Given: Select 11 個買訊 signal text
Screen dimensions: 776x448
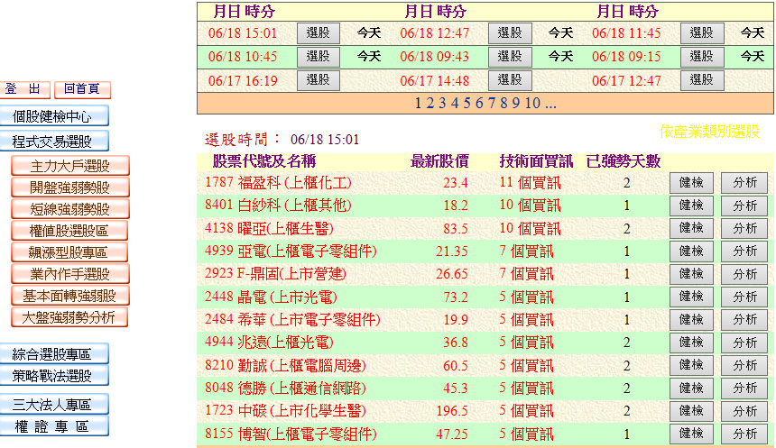Looking at the screenshot, I should (x=530, y=182).
